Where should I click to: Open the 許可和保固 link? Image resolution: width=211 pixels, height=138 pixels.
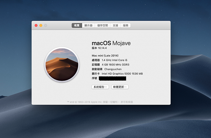127,102
